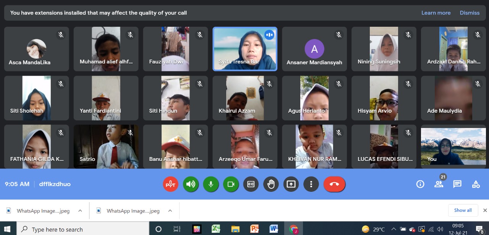
Task: Open the chat with everyone panel
Action: tap(457, 184)
